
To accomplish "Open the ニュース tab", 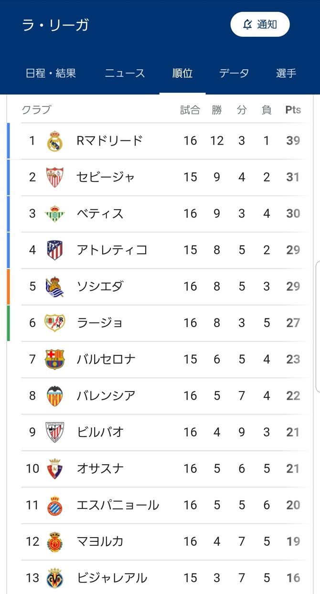I will pyautogui.click(x=125, y=73).
